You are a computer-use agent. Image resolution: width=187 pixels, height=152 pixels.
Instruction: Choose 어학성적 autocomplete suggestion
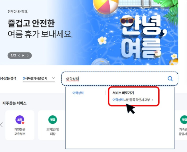[x=78, y=93]
